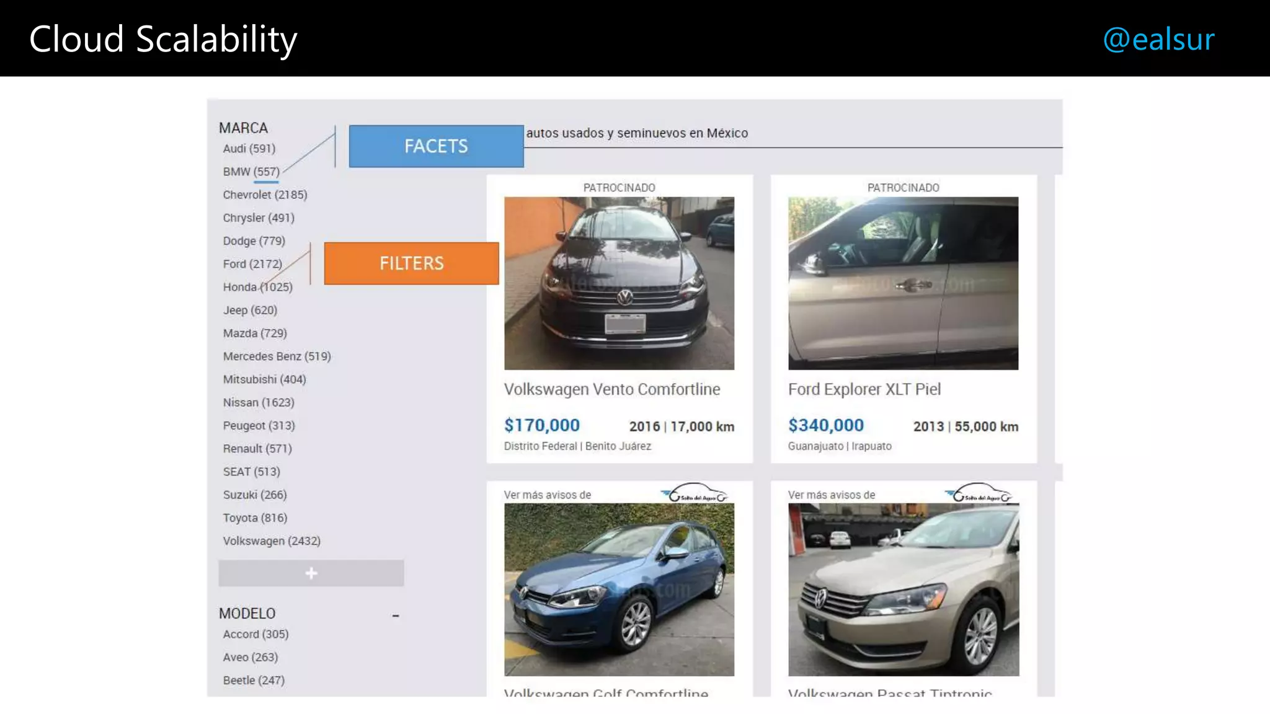Filter listings by Volkswagen (2432)
The width and height of the screenshot is (1270, 714).
[x=272, y=541]
